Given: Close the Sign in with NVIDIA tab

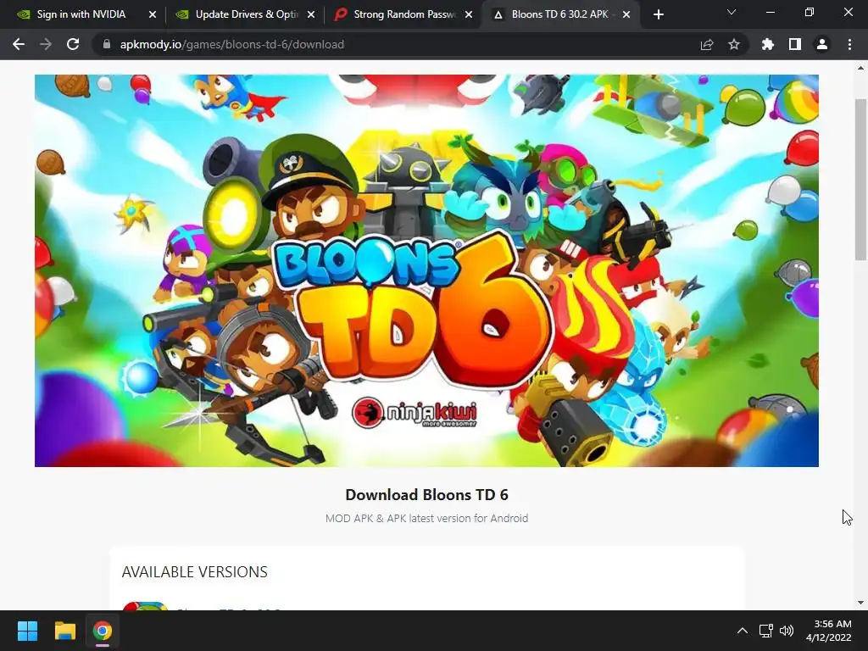Looking at the screenshot, I should tap(153, 14).
